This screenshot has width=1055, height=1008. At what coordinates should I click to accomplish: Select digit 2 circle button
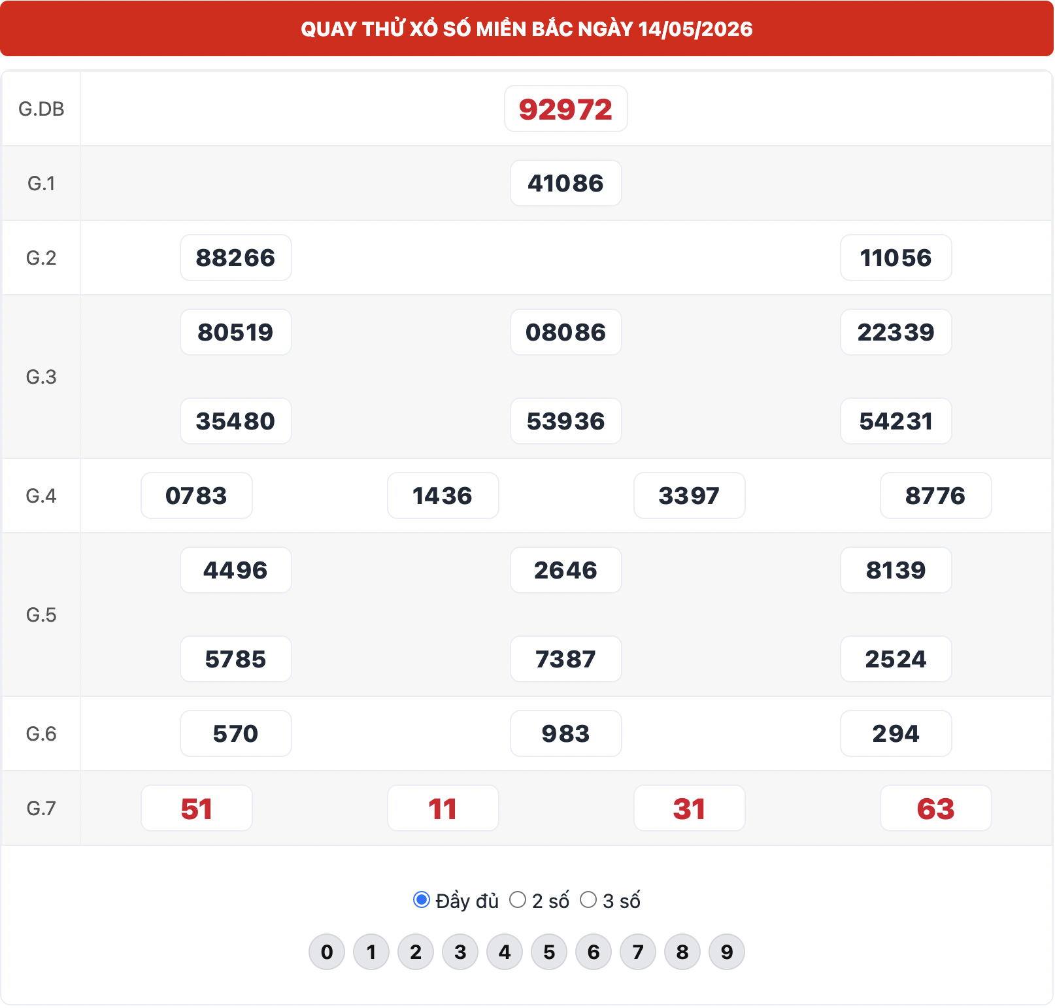[416, 952]
